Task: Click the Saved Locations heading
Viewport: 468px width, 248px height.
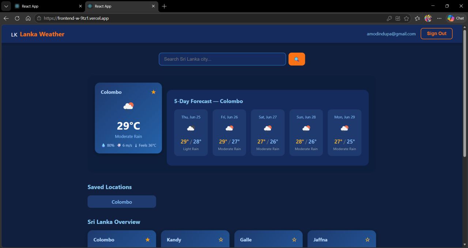Action: click(110, 187)
